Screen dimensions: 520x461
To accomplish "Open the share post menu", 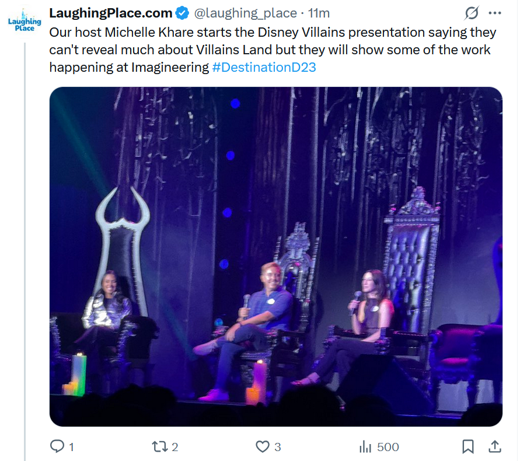I will [x=495, y=447].
